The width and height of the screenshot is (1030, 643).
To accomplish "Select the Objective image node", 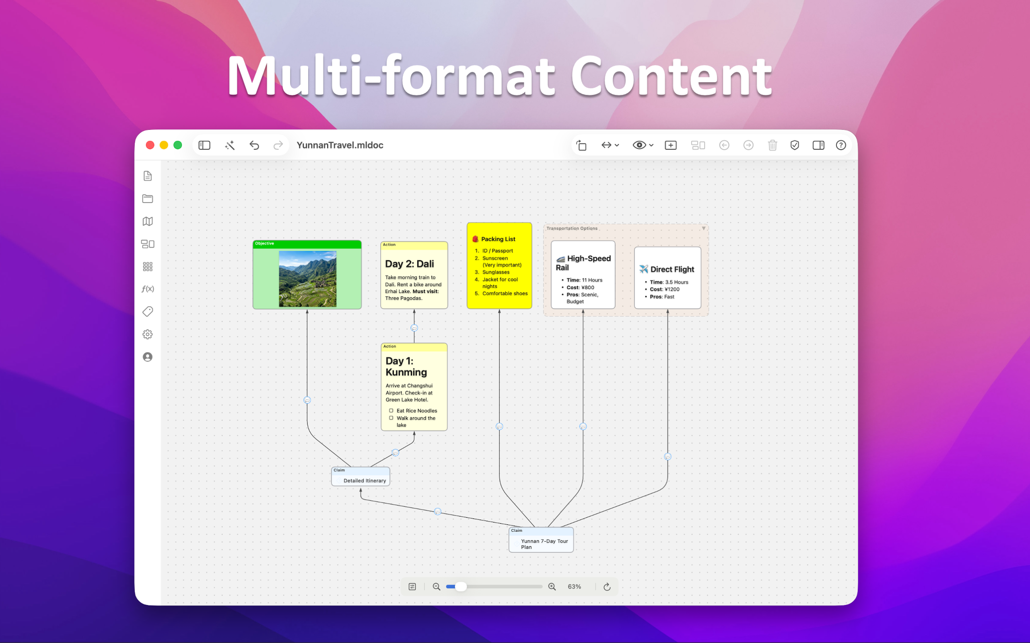I will click(307, 275).
